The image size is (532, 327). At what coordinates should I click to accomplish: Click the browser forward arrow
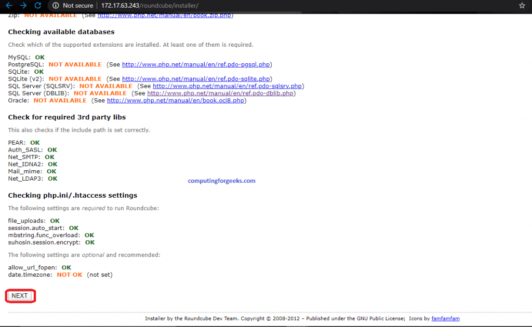pos(23,6)
